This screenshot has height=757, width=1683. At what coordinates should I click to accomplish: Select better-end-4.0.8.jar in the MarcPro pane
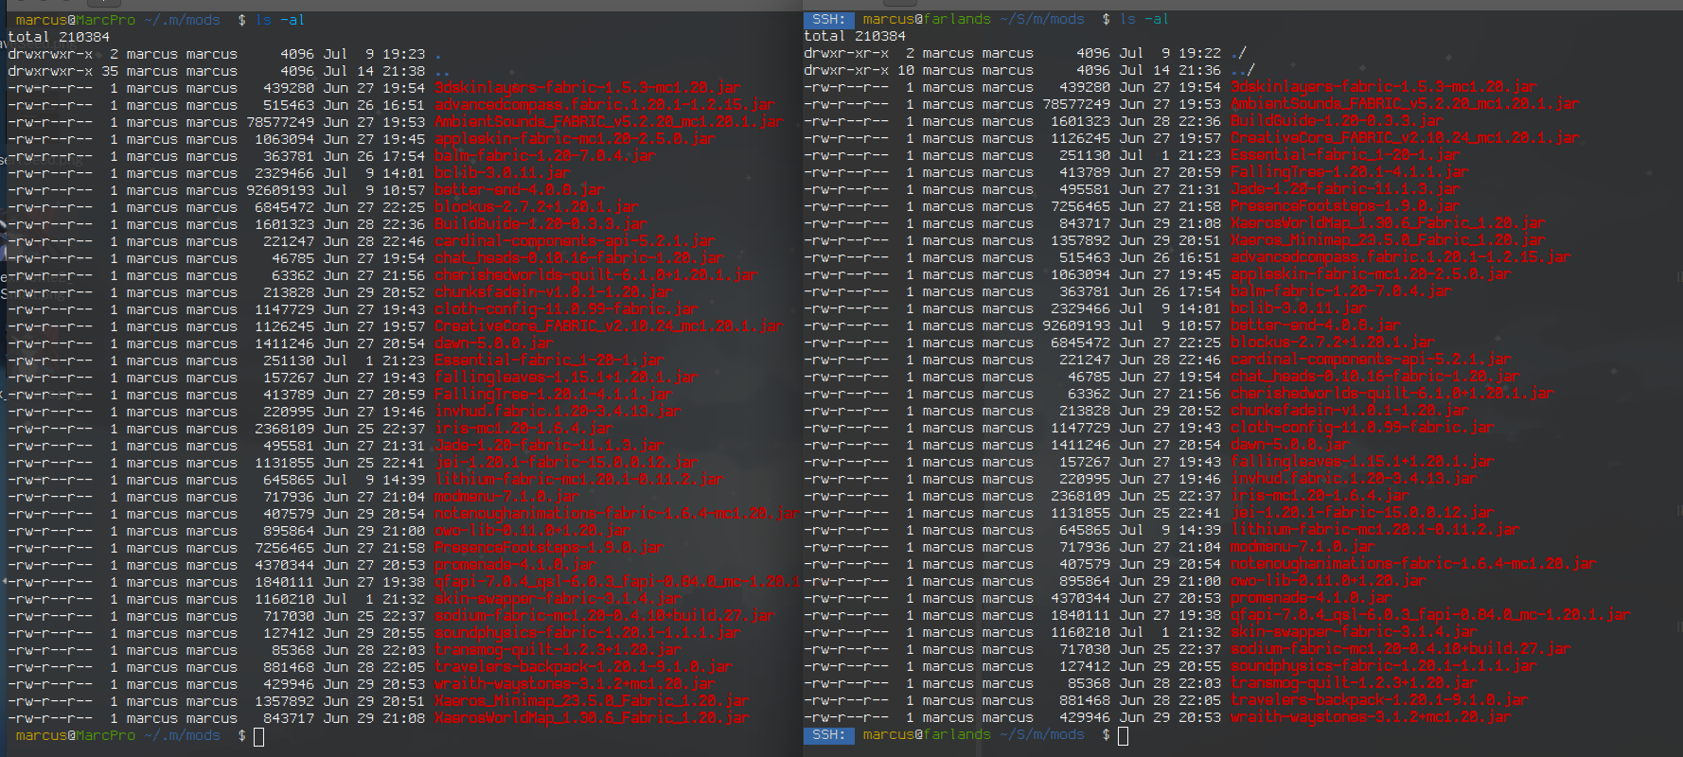coord(519,190)
